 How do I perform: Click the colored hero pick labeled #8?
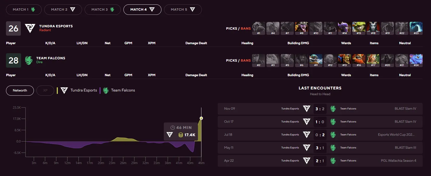pos(301,28)
